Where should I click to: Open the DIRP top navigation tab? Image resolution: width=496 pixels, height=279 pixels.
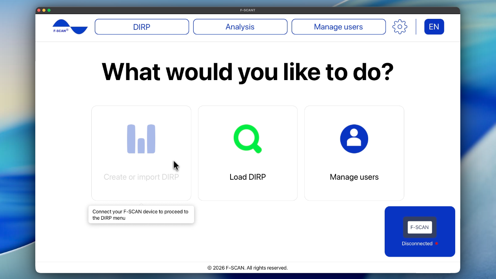click(x=142, y=27)
